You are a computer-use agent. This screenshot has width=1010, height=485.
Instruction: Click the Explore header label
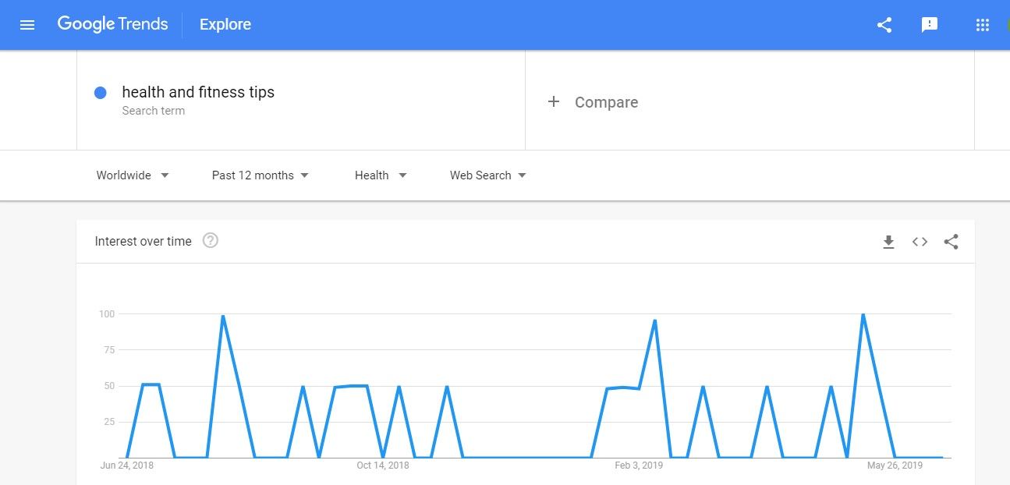pos(225,25)
